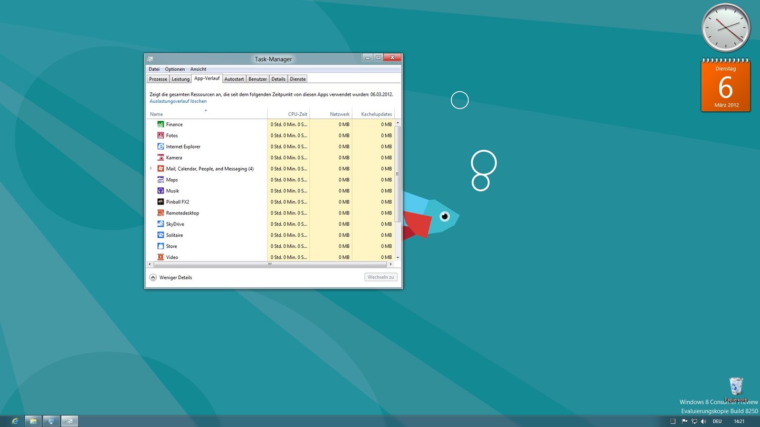
Task: Open the Datei menu
Action: (x=154, y=69)
